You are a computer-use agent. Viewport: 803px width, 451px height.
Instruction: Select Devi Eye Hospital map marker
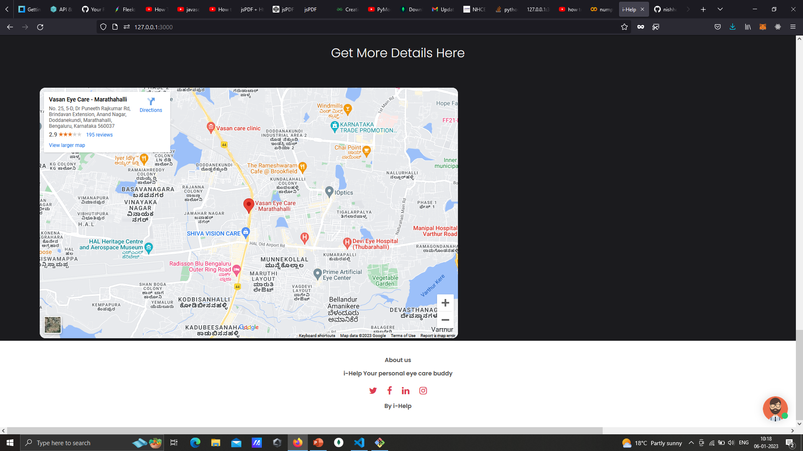tap(347, 243)
